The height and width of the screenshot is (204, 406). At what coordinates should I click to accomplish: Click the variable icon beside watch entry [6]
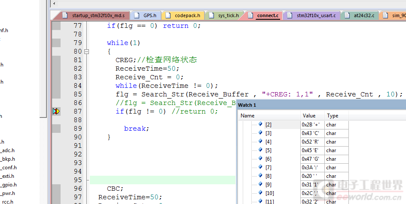pos(260,158)
